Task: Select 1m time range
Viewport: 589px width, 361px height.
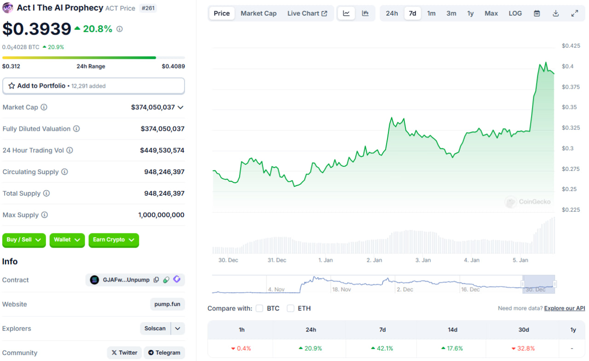Action: [431, 13]
